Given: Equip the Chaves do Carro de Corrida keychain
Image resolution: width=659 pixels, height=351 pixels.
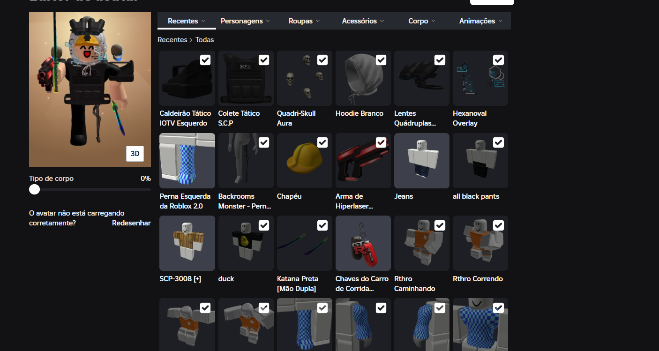Looking at the screenshot, I should coord(363,243).
